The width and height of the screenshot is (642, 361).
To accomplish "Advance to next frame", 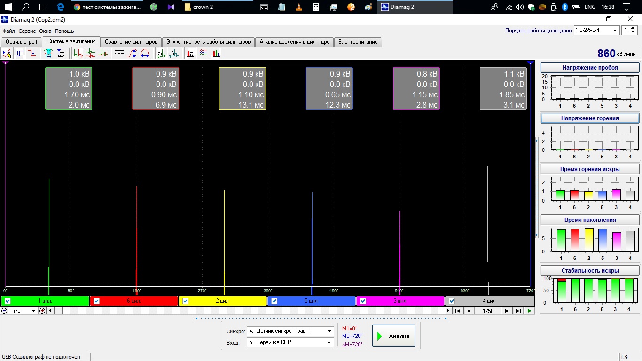I will click(507, 311).
